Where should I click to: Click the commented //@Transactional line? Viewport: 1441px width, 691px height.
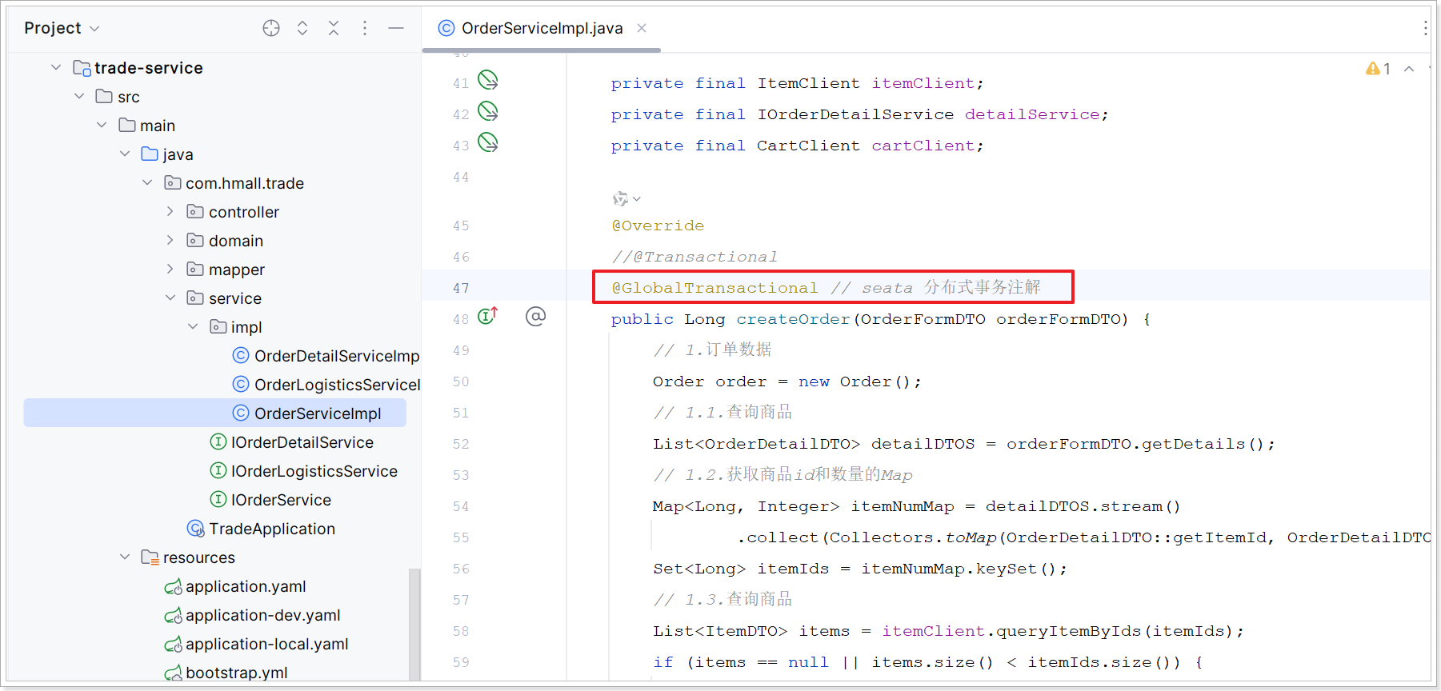coord(694,257)
